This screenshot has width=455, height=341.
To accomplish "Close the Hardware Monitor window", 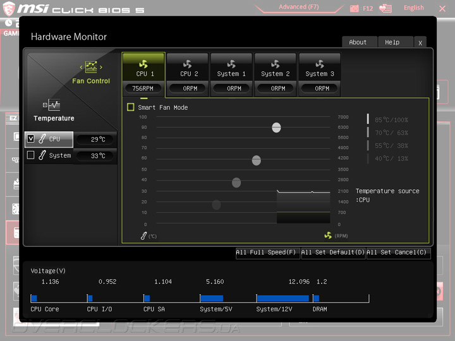I will [420, 43].
